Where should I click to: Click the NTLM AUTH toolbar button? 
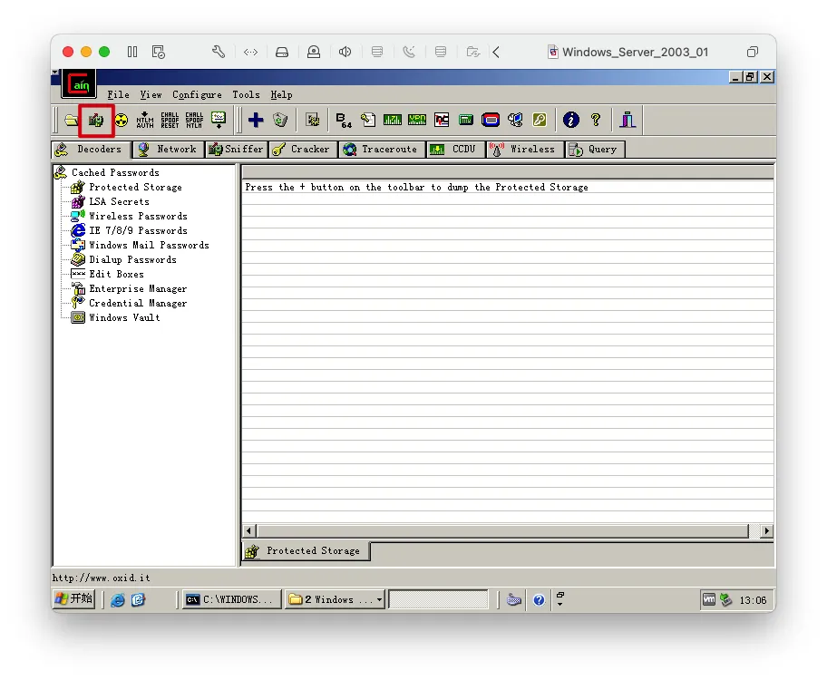[x=145, y=121]
